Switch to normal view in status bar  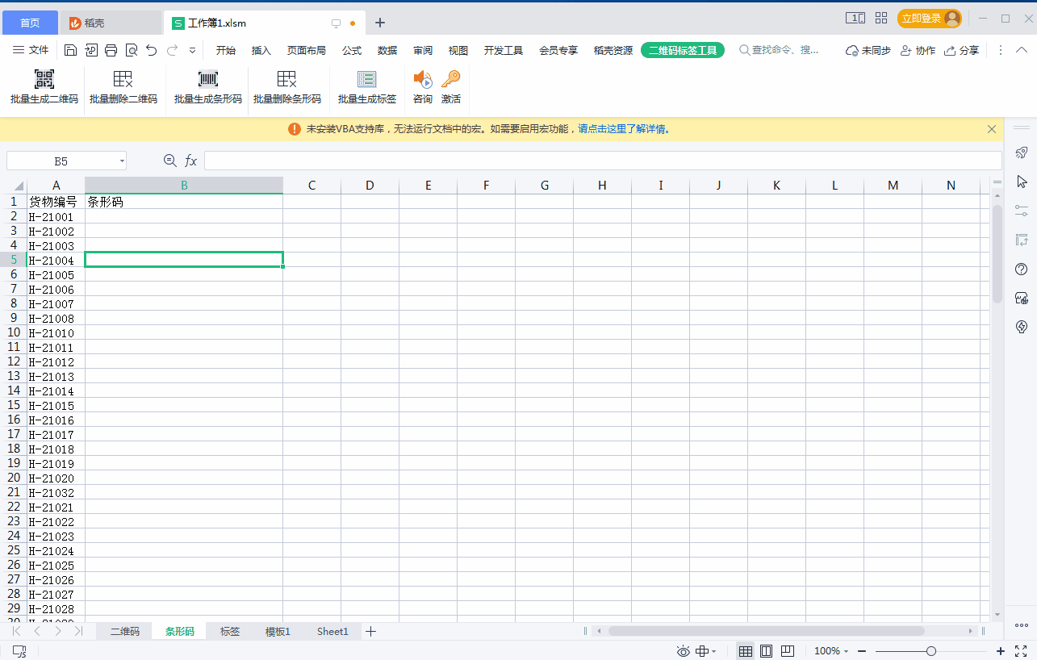[x=746, y=651]
